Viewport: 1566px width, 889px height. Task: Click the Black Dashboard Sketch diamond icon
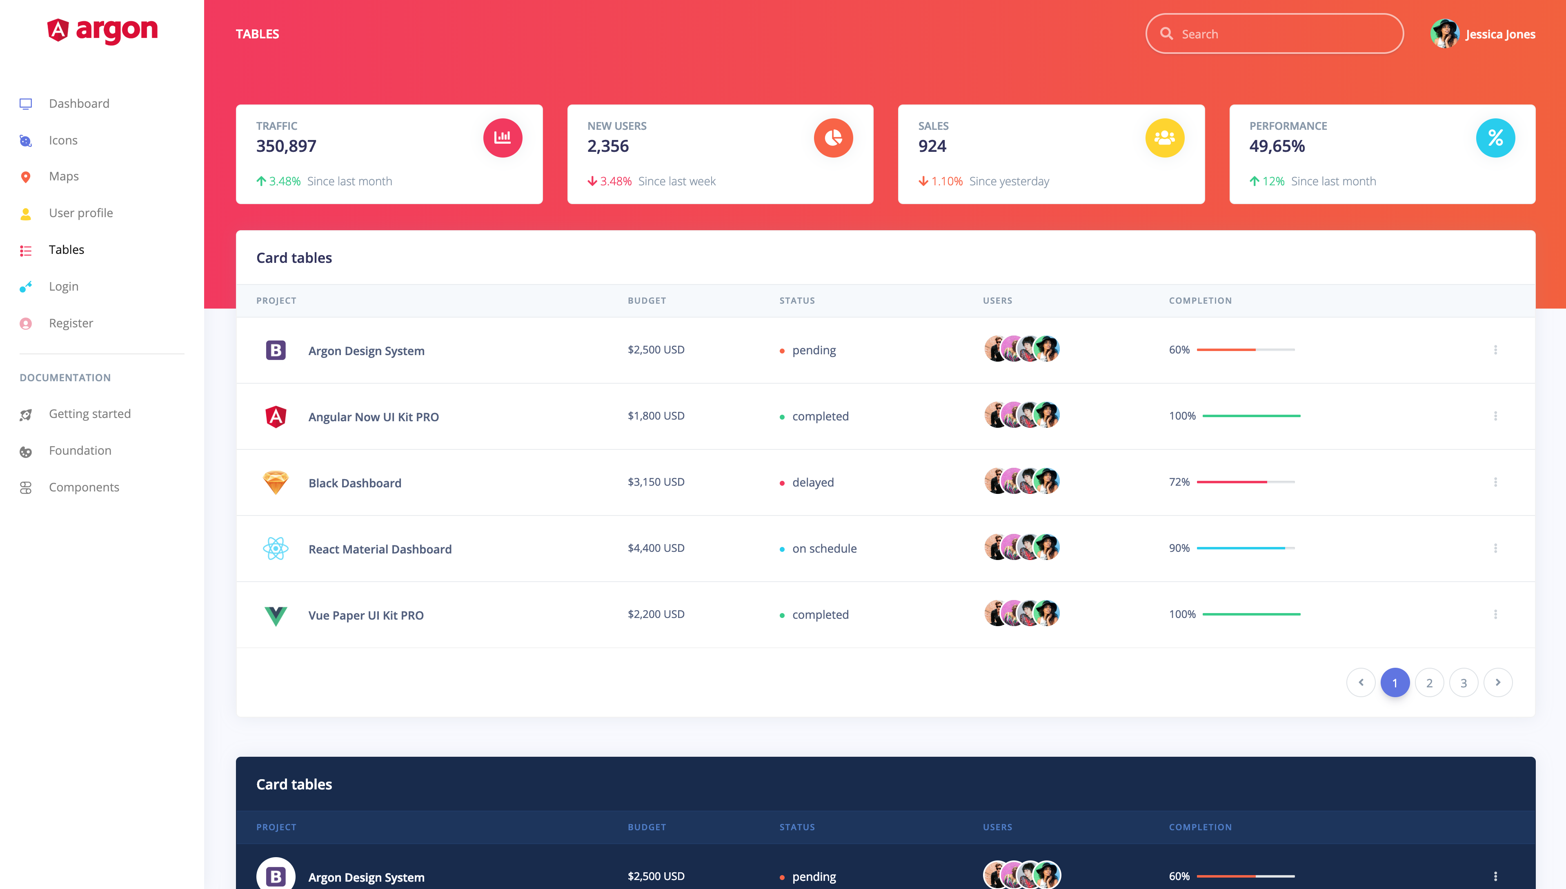tap(275, 482)
